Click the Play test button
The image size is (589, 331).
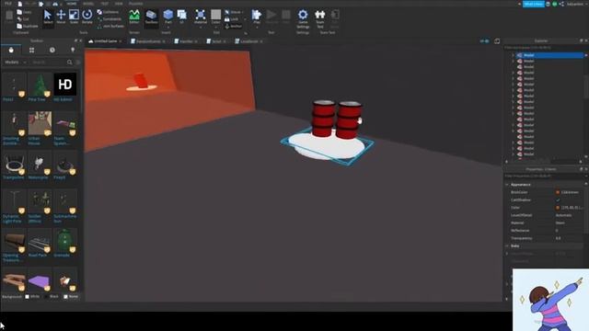pyautogui.click(x=257, y=16)
